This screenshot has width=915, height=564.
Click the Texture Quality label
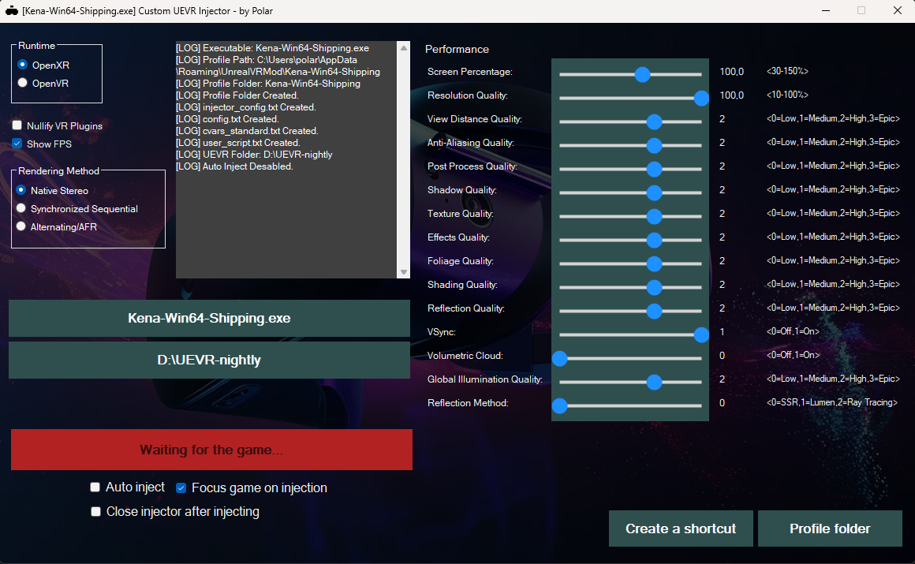pos(461,214)
